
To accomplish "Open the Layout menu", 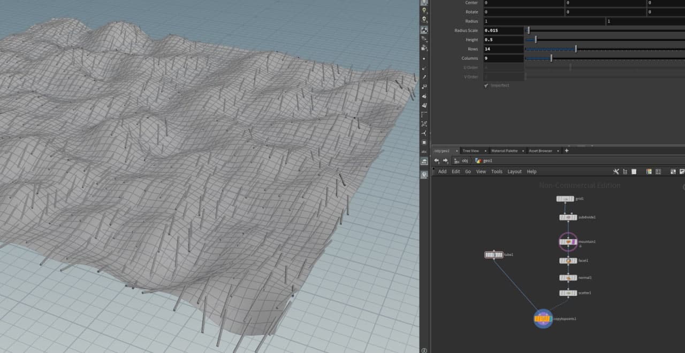I will point(514,171).
